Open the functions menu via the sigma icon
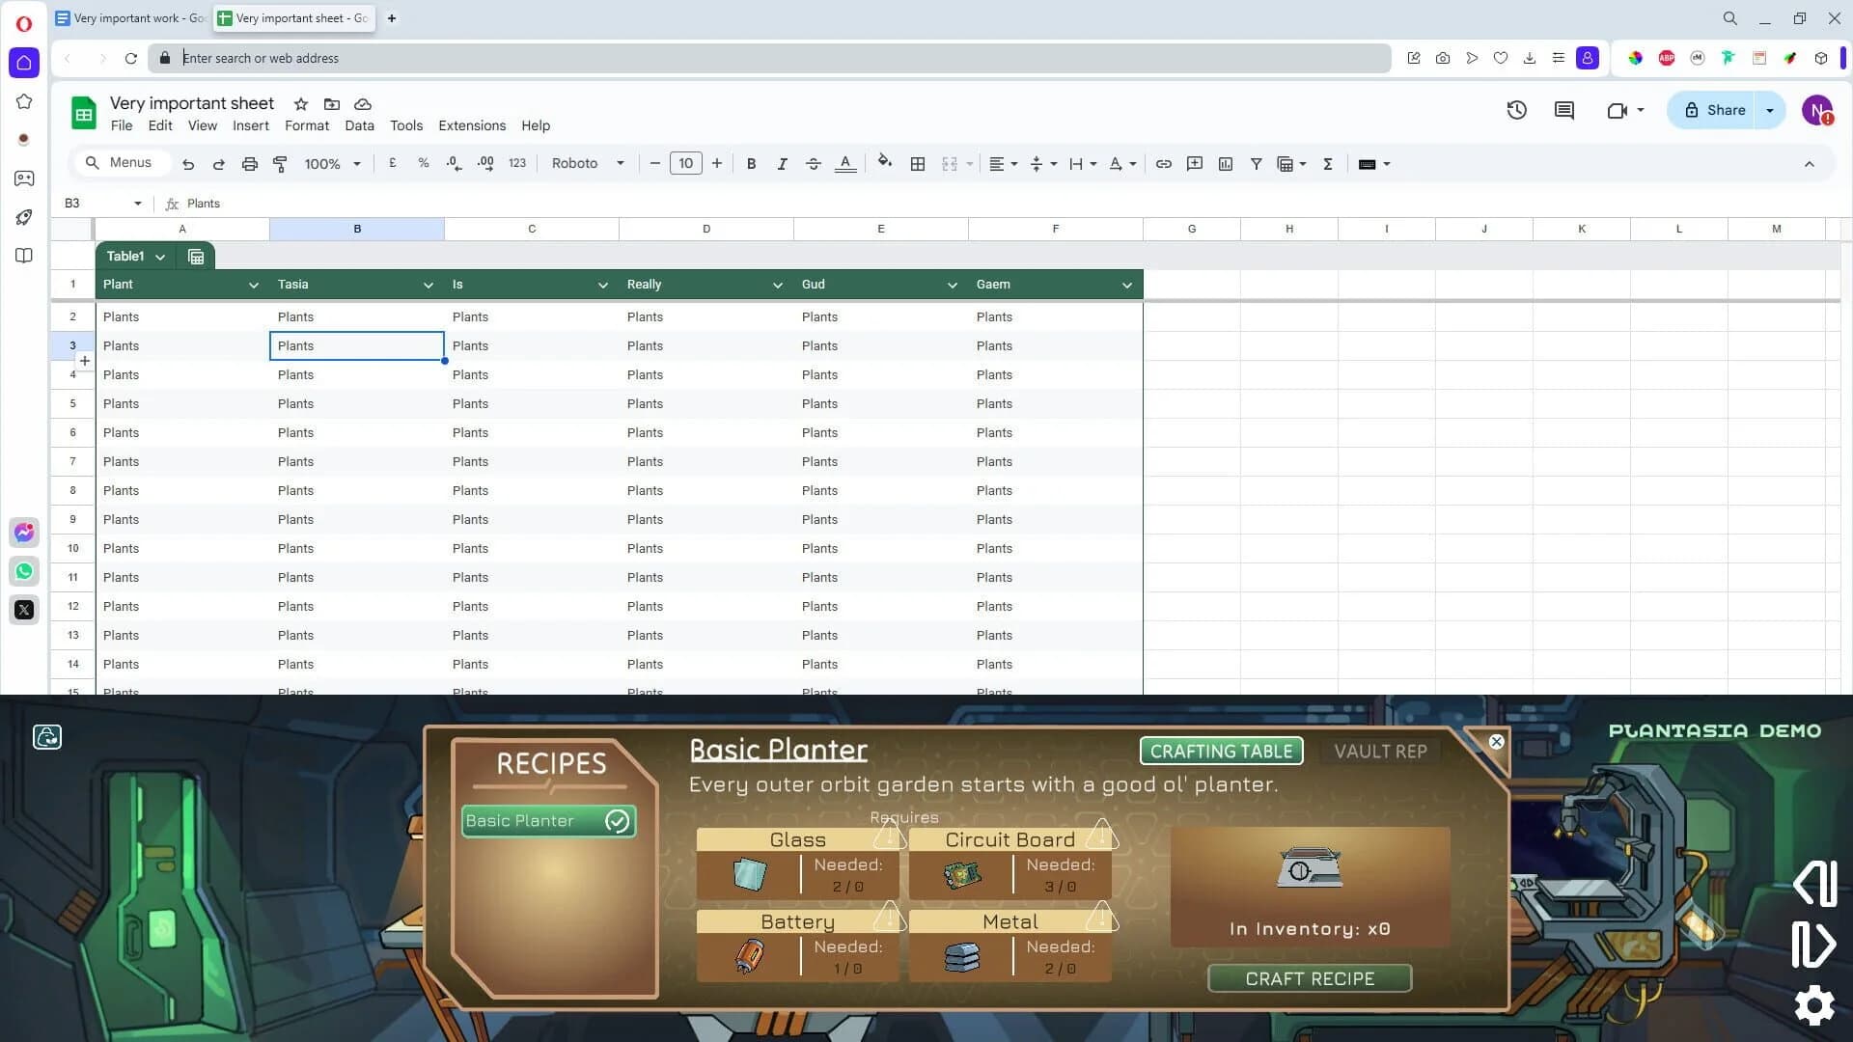The image size is (1853, 1042). click(x=1328, y=164)
